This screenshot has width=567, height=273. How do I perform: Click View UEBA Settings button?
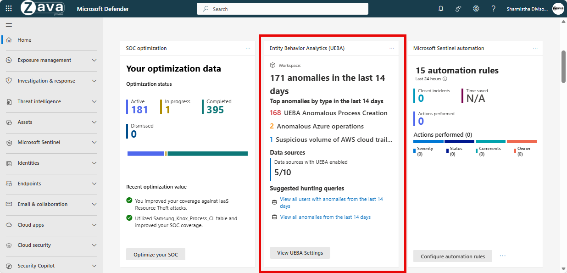(x=300, y=253)
